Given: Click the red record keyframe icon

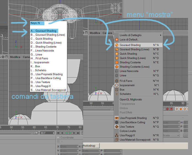Looking at the screenshot, I should point(167,109).
